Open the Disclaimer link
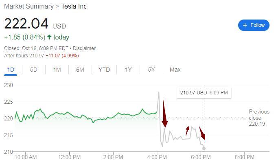Viewport: 276px width, 166px height. (85, 48)
